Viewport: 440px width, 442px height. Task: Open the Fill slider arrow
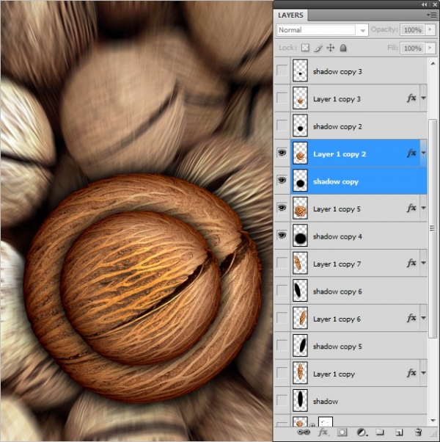430,48
